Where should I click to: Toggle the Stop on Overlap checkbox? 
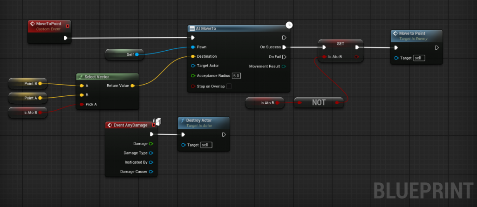click(229, 86)
